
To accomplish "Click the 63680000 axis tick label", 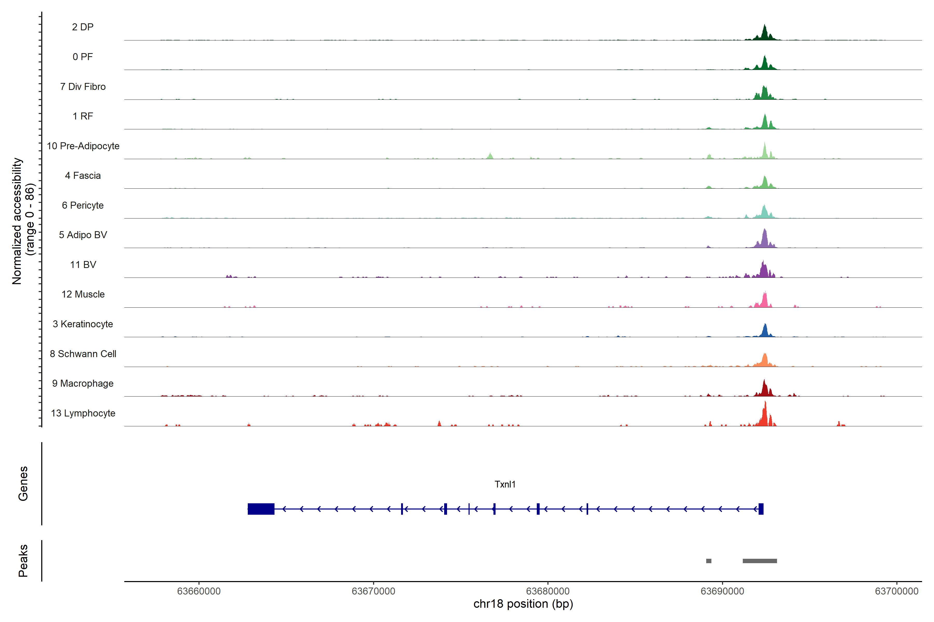I will click(548, 591).
